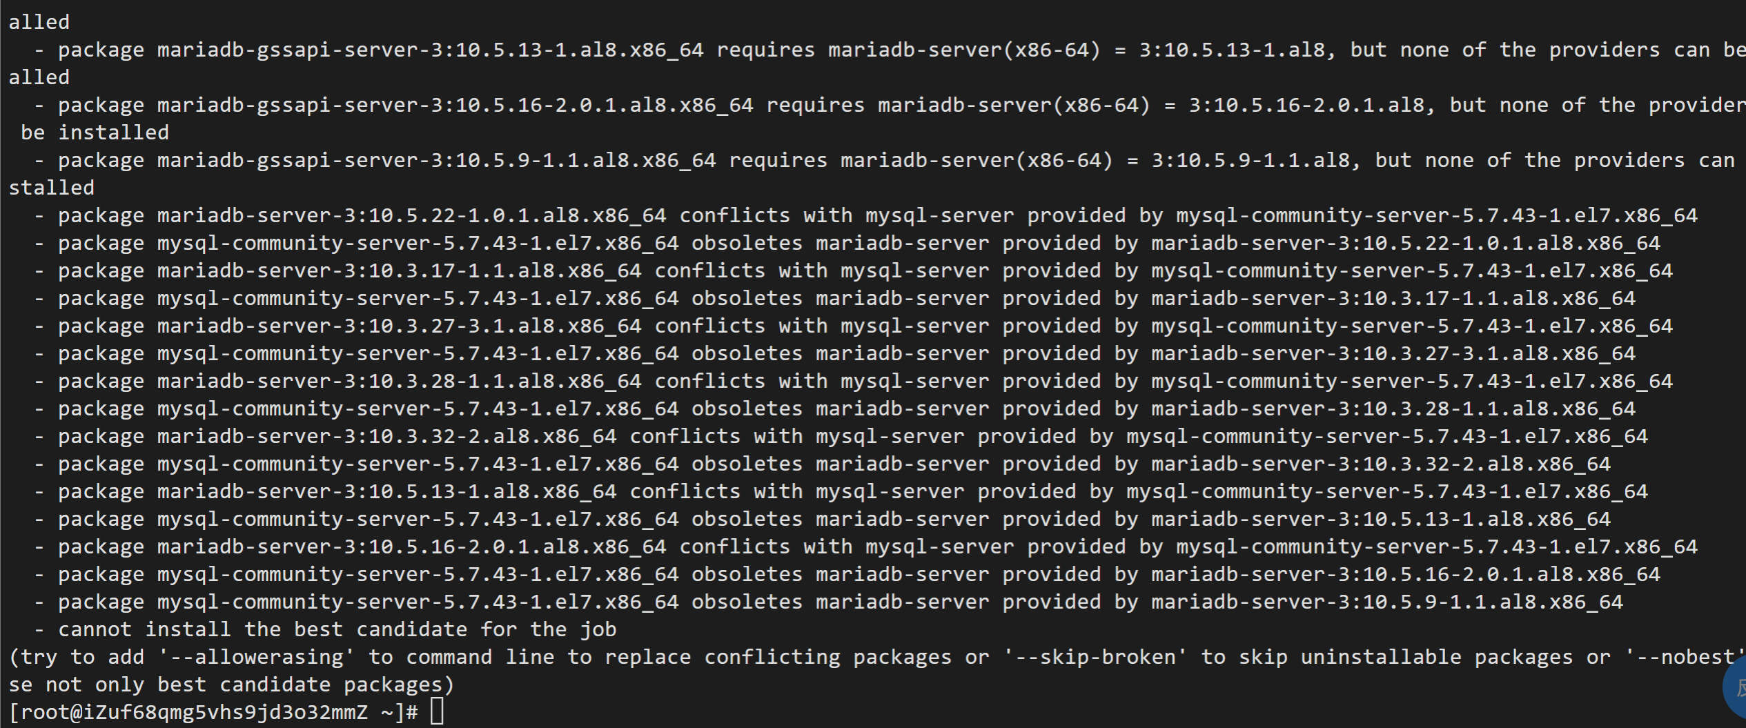Click mariadb-gssapi-server-3:10.5.9-1.1.al8 package name

pyautogui.click(x=437, y=160)
